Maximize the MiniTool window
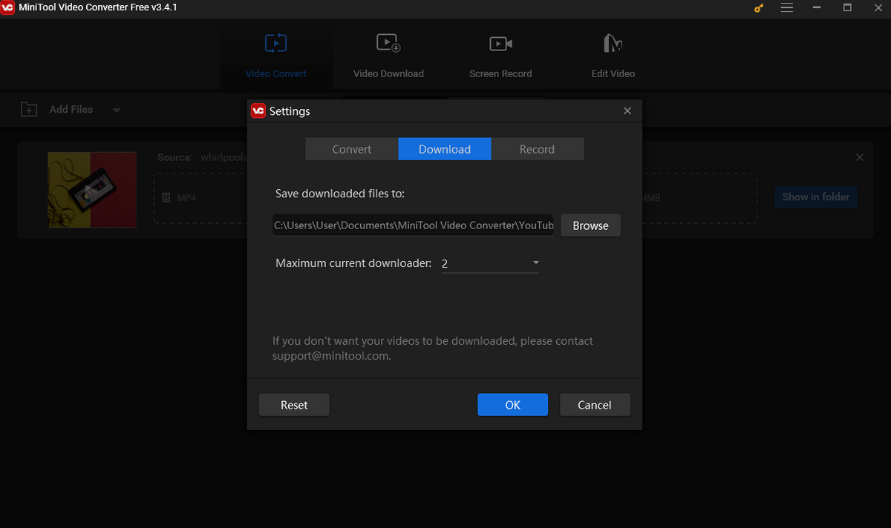 click(x=847, y=7)
